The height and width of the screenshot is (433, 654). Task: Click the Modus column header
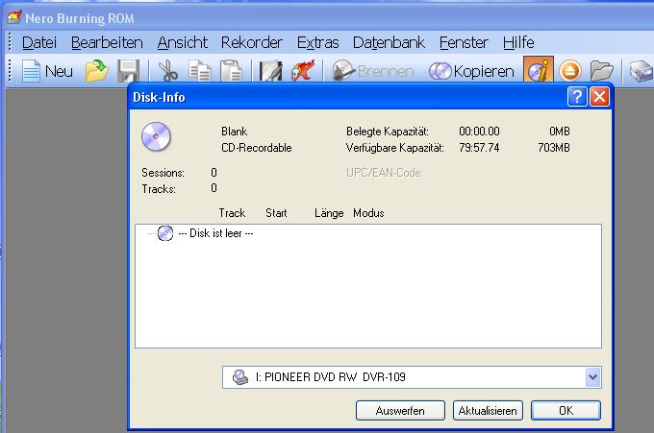click(368, 213)
